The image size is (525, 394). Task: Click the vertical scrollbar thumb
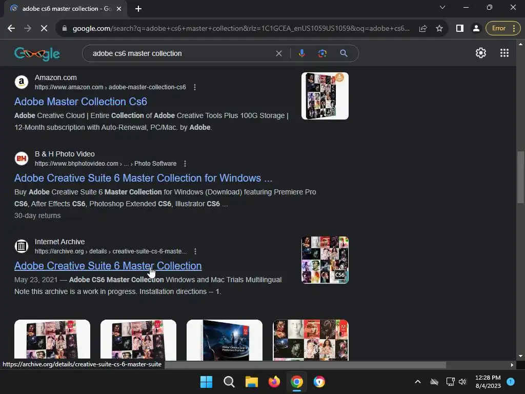pyautogui.click(x=520, y=177)
